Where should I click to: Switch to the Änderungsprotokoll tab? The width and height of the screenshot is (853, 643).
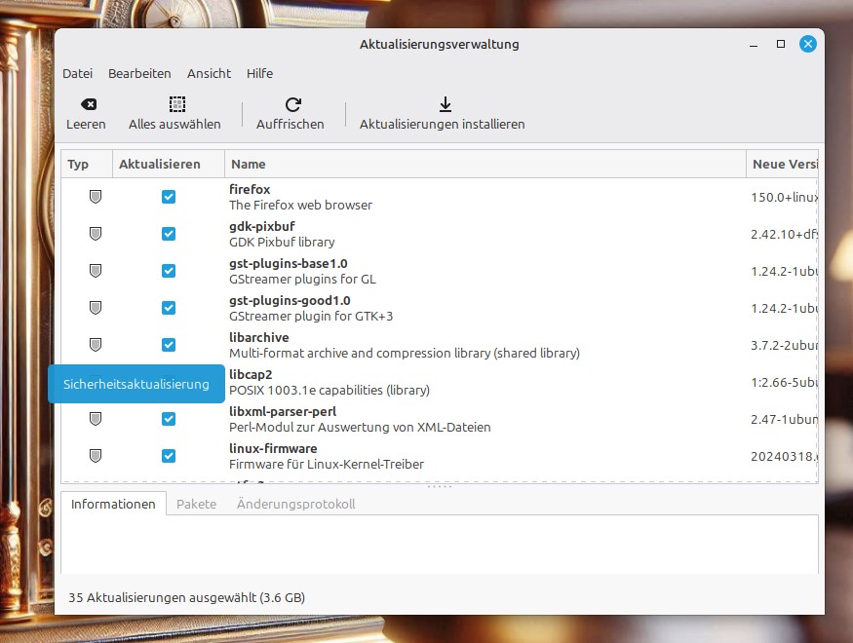coord(295,504)
